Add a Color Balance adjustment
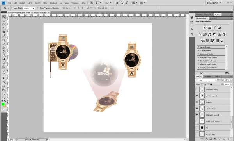The width and height of the screenshot is (234, 141). coord(210,34)
